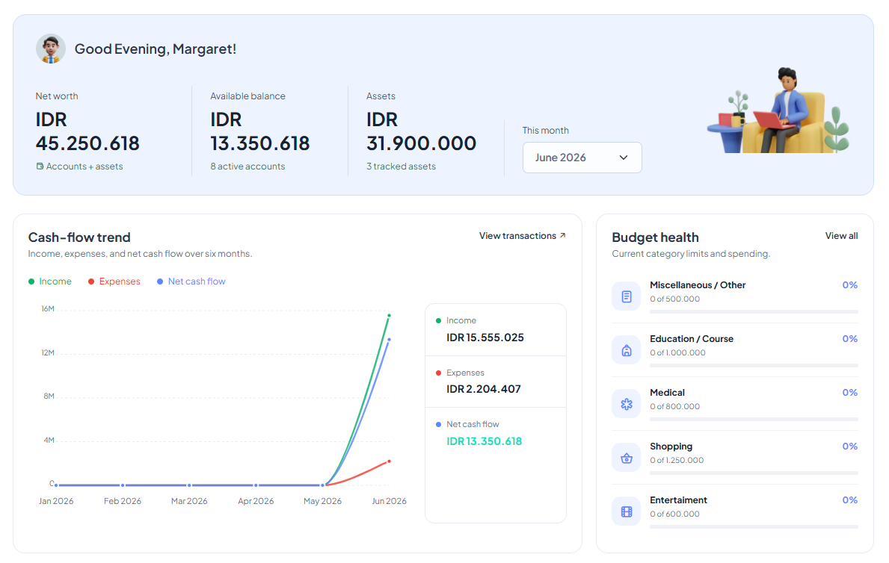Click the May 2026 axis label
Image resolution: width=889 pixels, height=563 pixels.
tap(322, 501)
